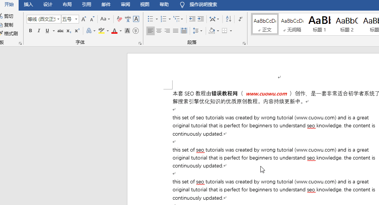Screen dimensions: 379x205
Task: Open the paragraph dialog launcher
Action: (244, 43)
